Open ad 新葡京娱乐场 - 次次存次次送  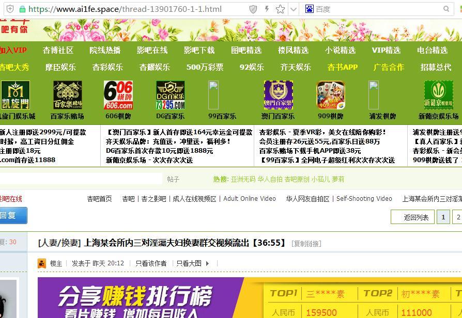pos(149,160)
